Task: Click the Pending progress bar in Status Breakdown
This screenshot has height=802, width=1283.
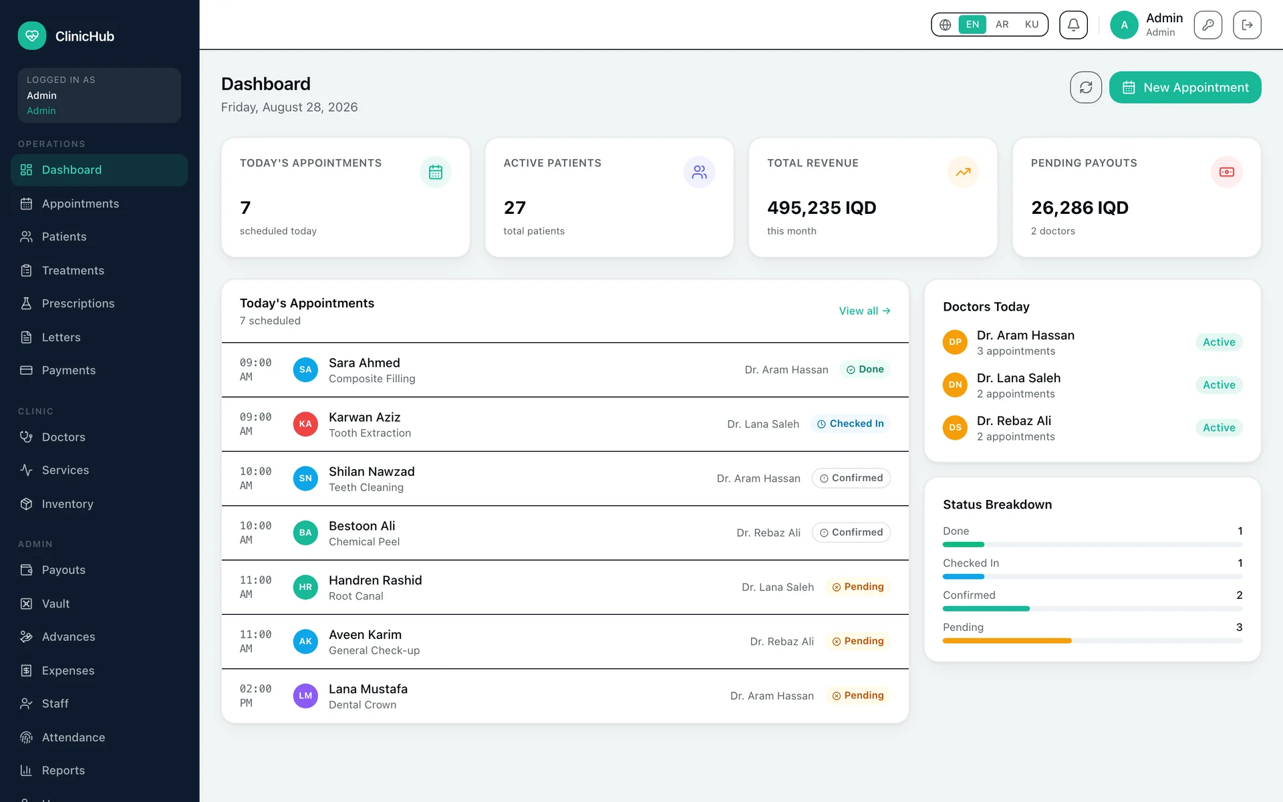Action: 1093,641
